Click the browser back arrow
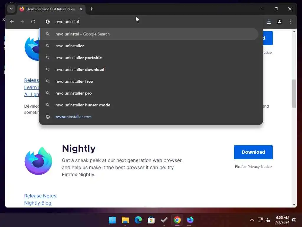Screen dimensions: 302x227 pyautogui.click(x=12, y=22)
